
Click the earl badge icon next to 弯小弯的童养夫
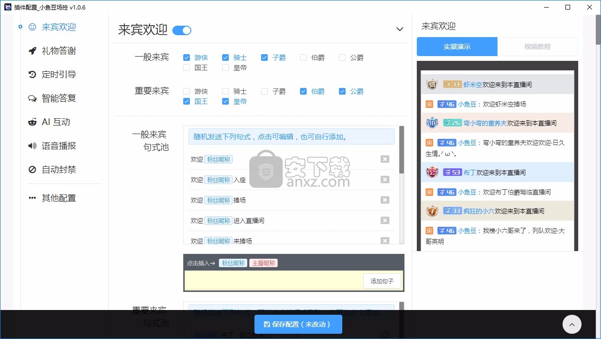pyautogui.click(x=432, y=123)
